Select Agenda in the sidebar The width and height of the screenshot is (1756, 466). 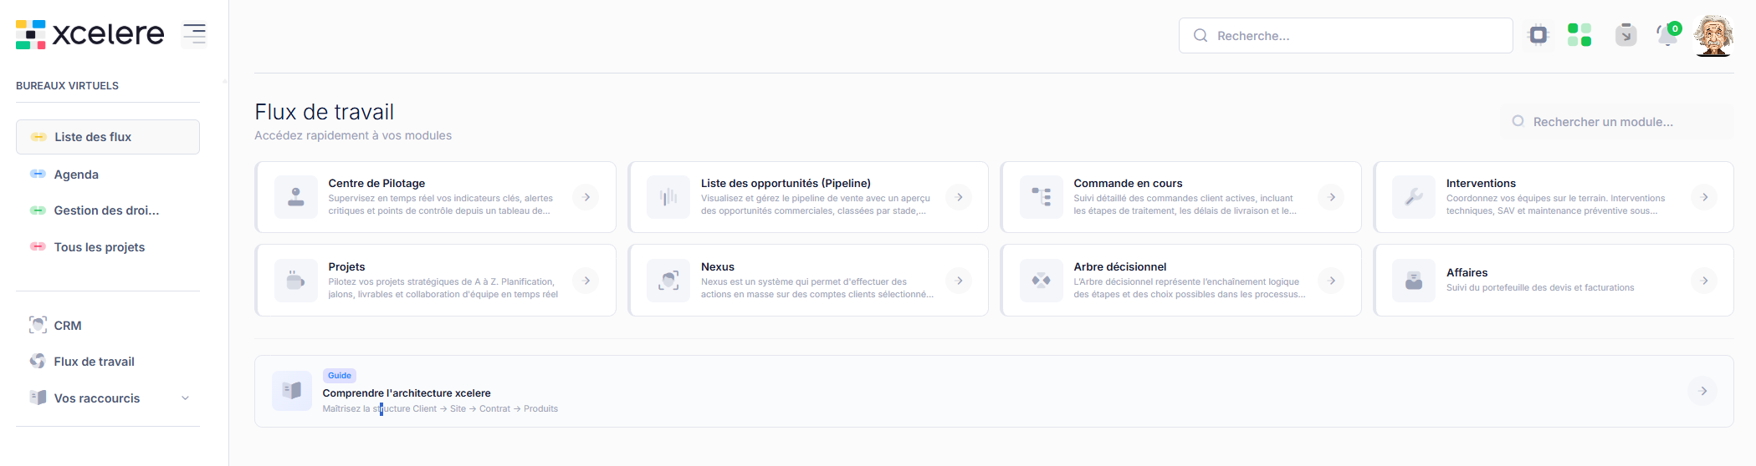(76, 175)
